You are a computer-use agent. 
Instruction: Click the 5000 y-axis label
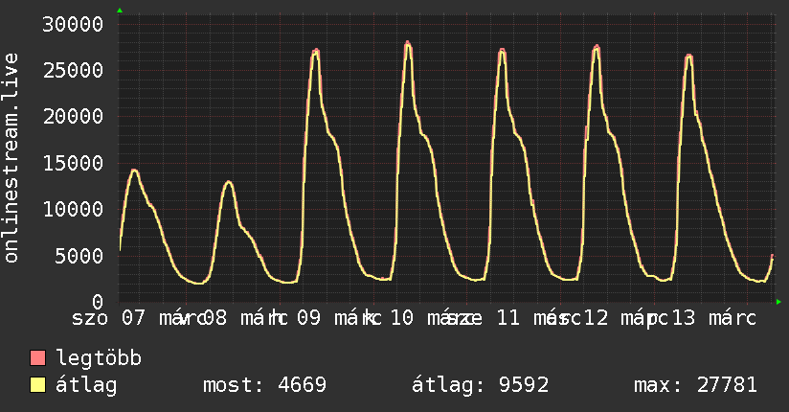coord(79,256)
